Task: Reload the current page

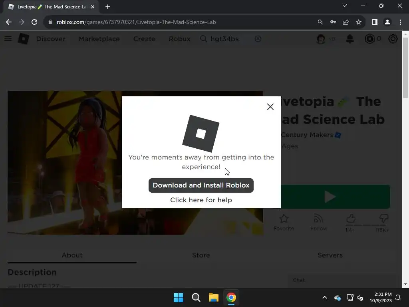Action: tap(34, 22)
